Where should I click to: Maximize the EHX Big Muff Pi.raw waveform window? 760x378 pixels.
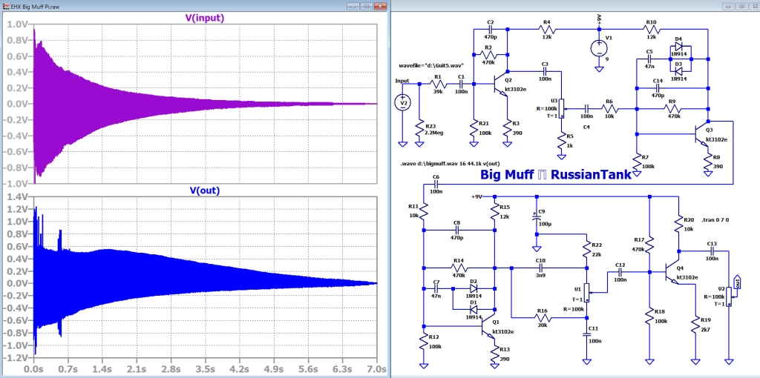[x=367, y=6]
